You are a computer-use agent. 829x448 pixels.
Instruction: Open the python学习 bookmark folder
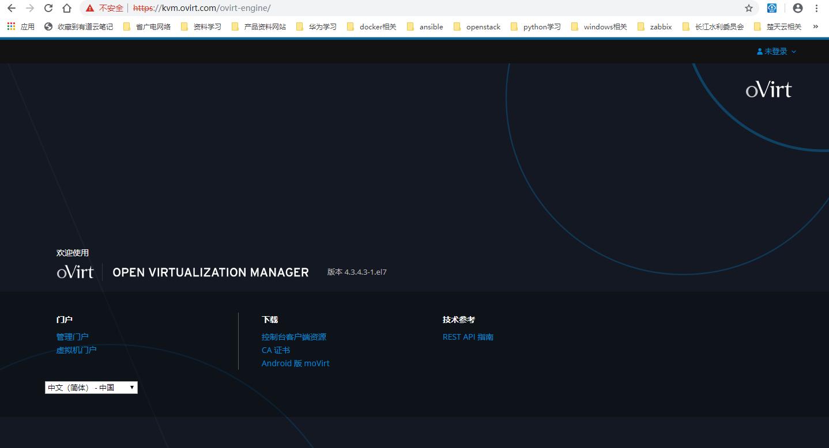pyautogui.click(x=536, y=26)
